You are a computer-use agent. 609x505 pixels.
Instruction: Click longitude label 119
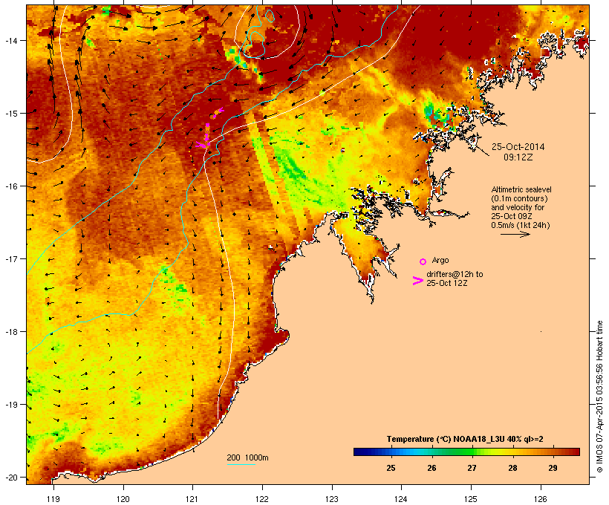53,499
